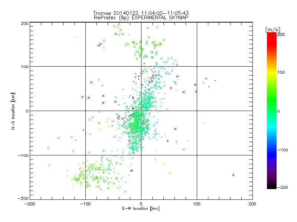Click the lone black X marker near bottom-right of plot
Screen dimensions: 297x222
click(x=234, y=175)
